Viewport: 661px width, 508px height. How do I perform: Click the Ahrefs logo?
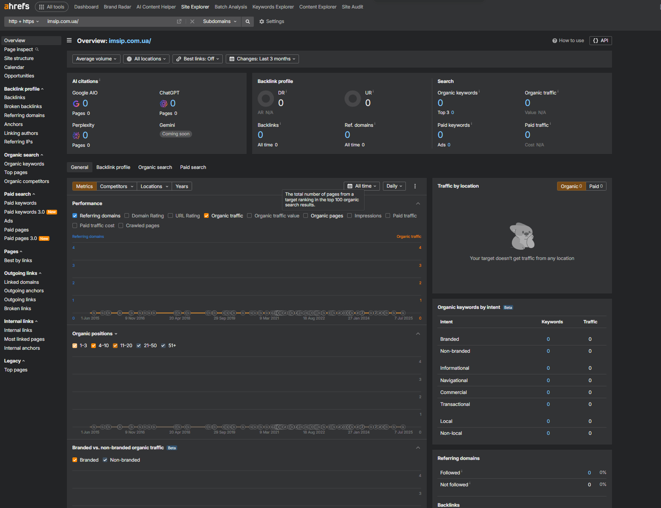(x=17, y=6)
